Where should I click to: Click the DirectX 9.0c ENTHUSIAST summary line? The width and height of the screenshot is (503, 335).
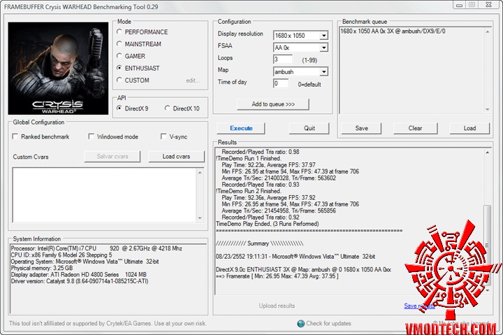303,269
